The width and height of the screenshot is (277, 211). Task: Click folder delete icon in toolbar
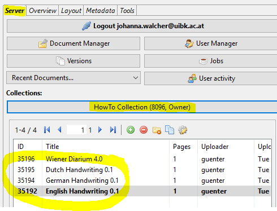[x=157, y=130]
